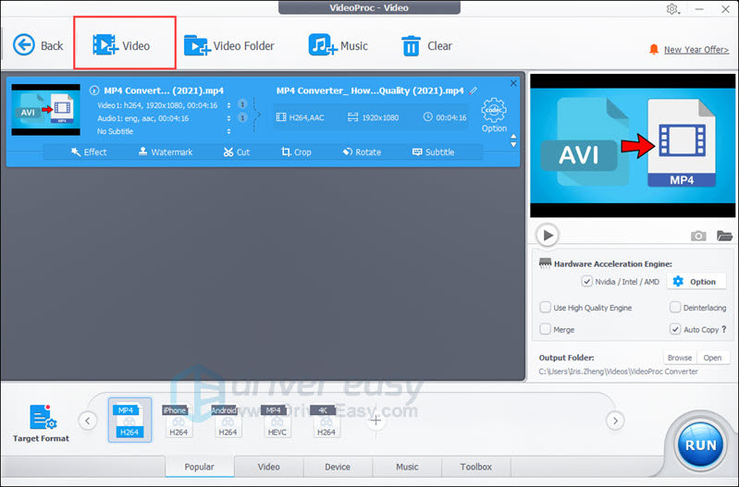739x487 pixels.
Task: Browse for an output folder
Action: [680, 358]
